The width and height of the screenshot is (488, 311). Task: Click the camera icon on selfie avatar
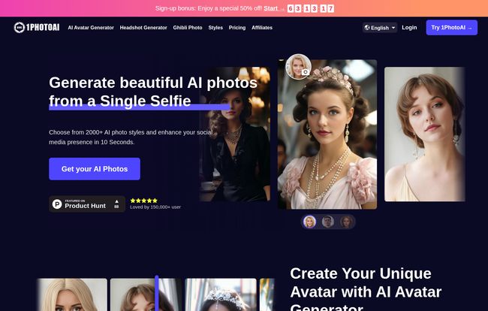tap(305, 73)
